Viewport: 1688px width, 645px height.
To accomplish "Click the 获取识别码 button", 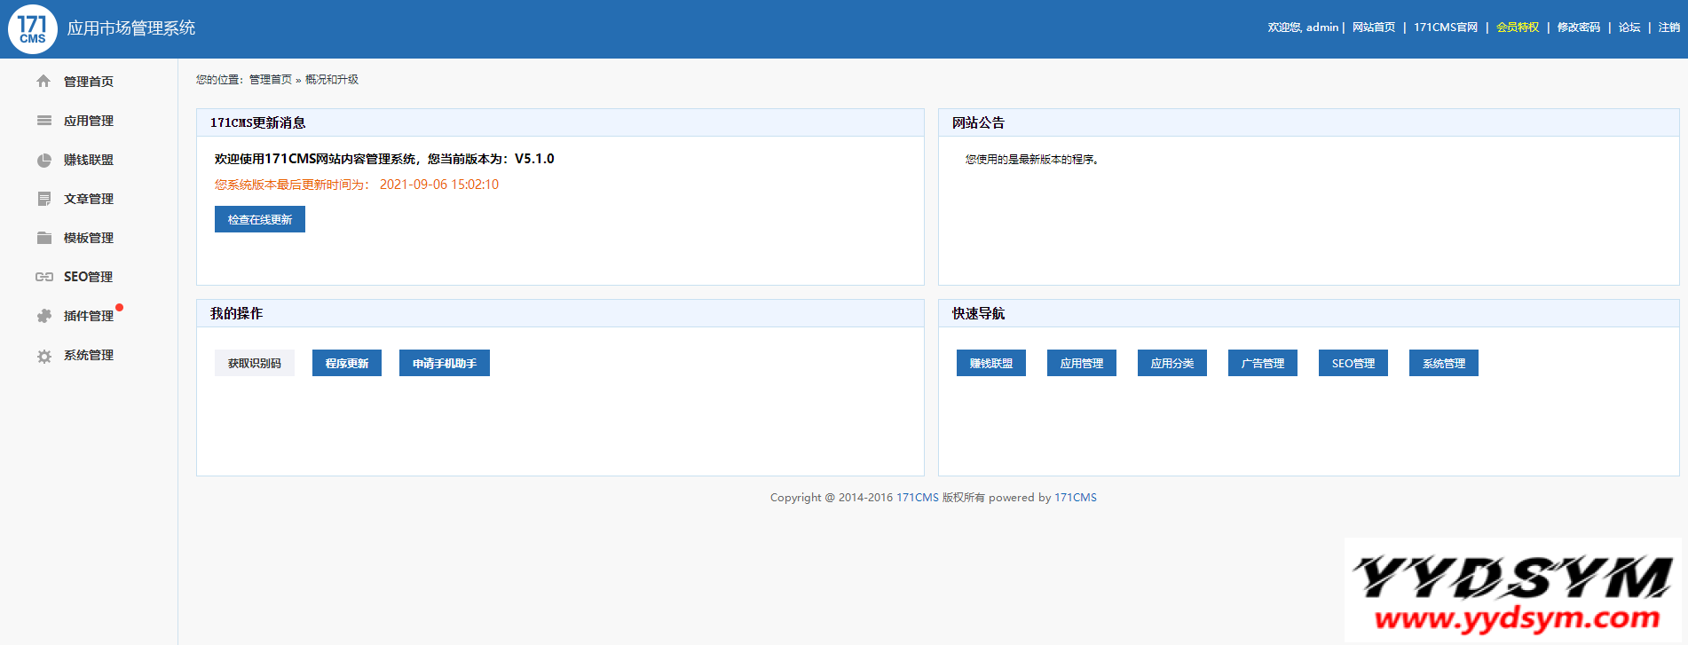I will pos(254,363).
